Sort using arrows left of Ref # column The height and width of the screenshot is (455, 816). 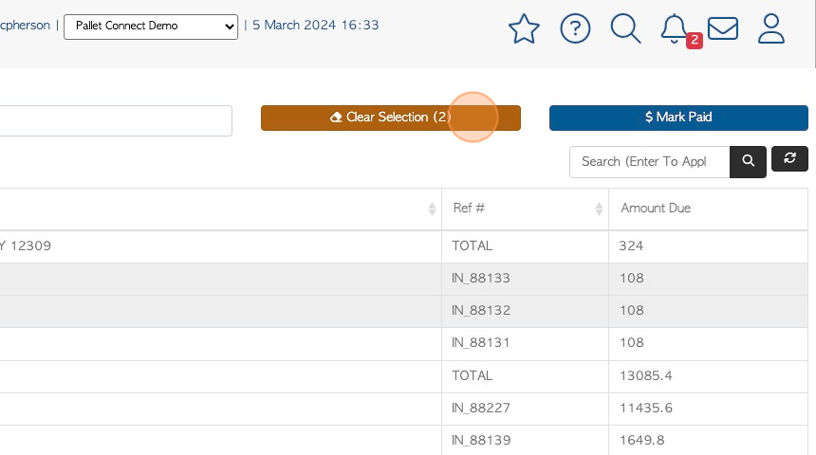tap(432, 209)
